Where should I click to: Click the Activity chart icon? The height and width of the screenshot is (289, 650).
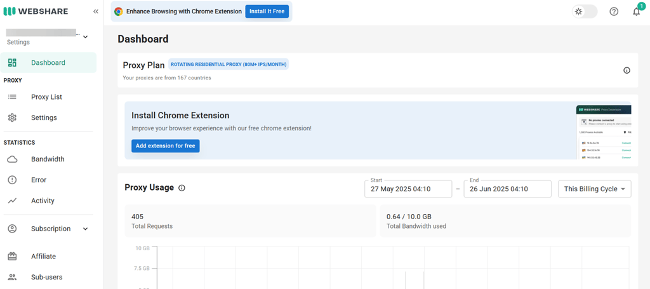click(13, 201)
